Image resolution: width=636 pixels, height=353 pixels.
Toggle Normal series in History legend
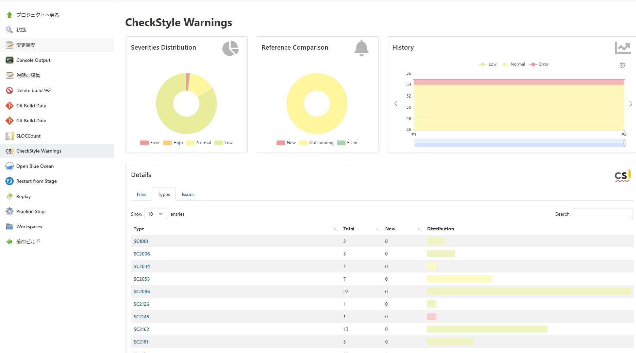[513, 64]
